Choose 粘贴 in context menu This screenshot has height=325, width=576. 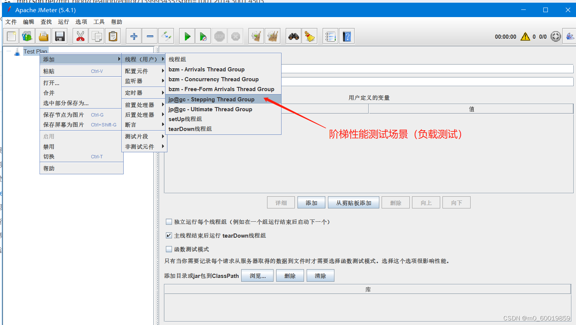click(x=81, y=71)
